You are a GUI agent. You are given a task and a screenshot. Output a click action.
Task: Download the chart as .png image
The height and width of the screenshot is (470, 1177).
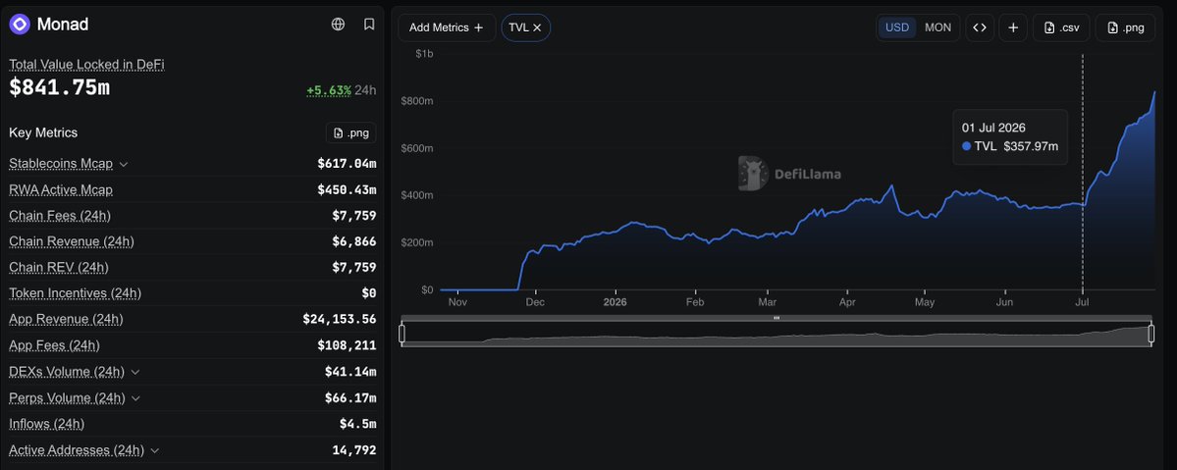click(1125, 27)
